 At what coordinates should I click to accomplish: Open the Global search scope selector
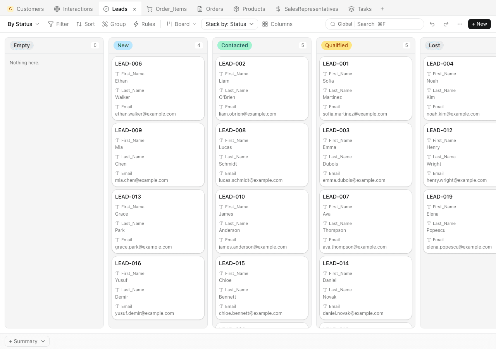point(345,24)
